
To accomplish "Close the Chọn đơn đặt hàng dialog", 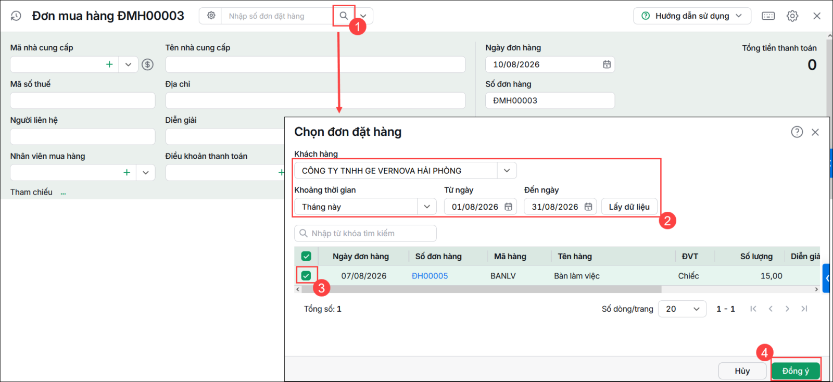I will [x=815, y=132].
